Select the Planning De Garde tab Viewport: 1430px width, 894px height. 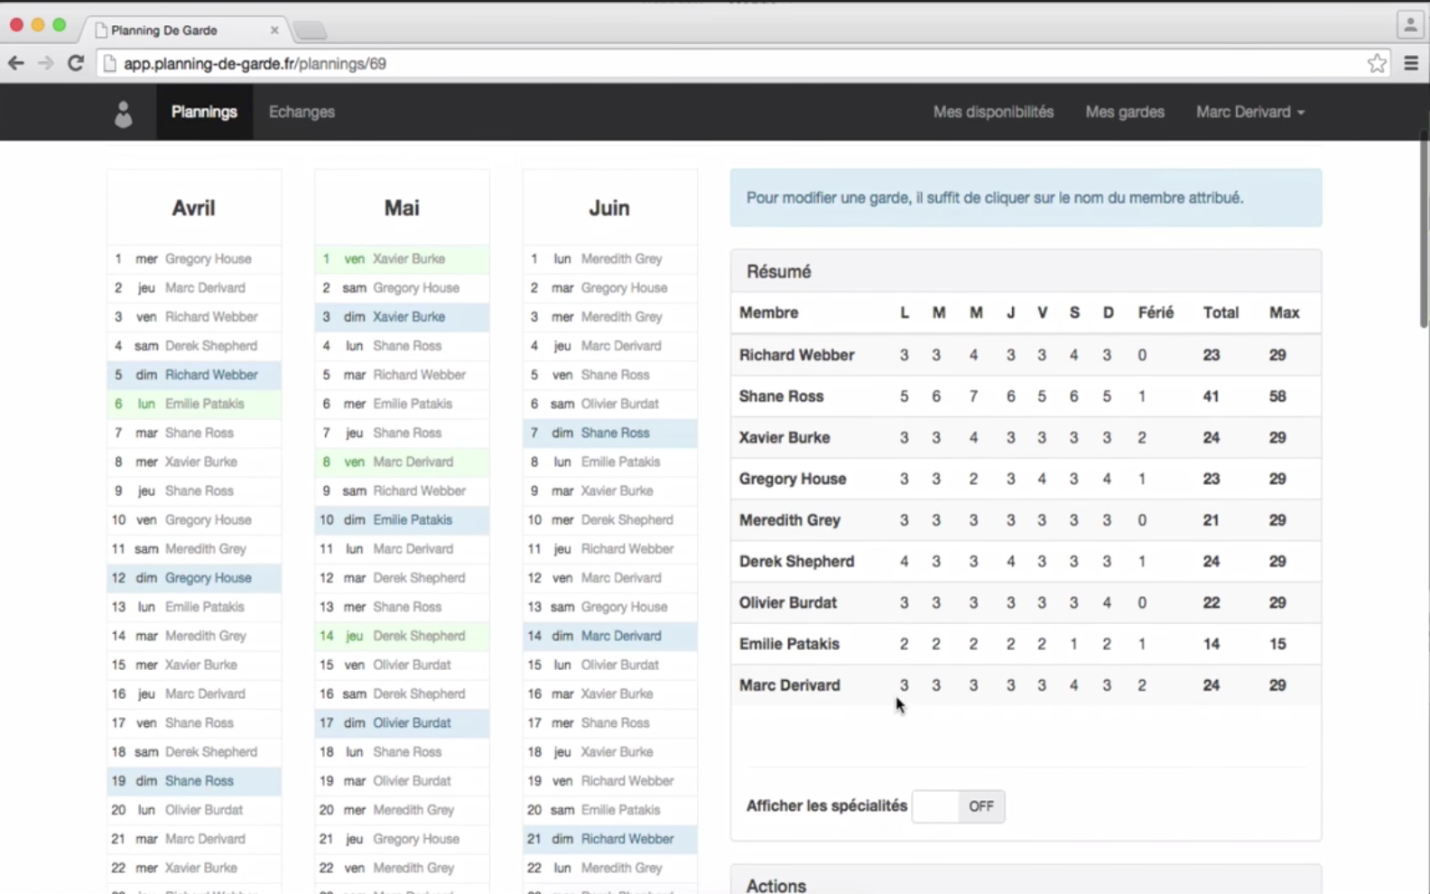[x=186, y=30]
